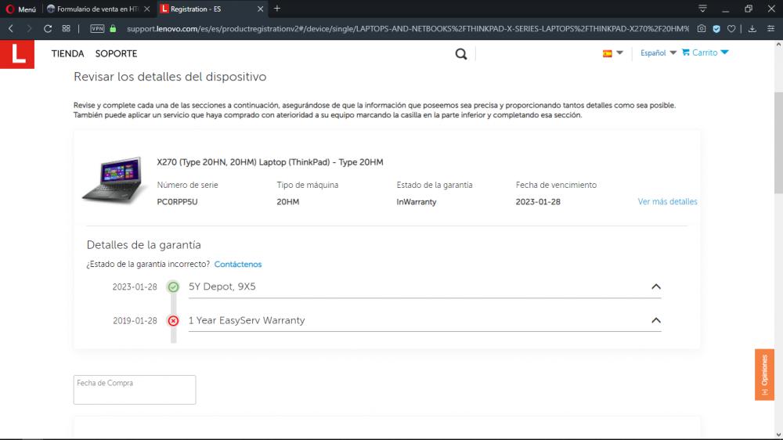783x440 pixels.
Task: Take a snapshot with camera icon
Action: [x=702, y=29]
